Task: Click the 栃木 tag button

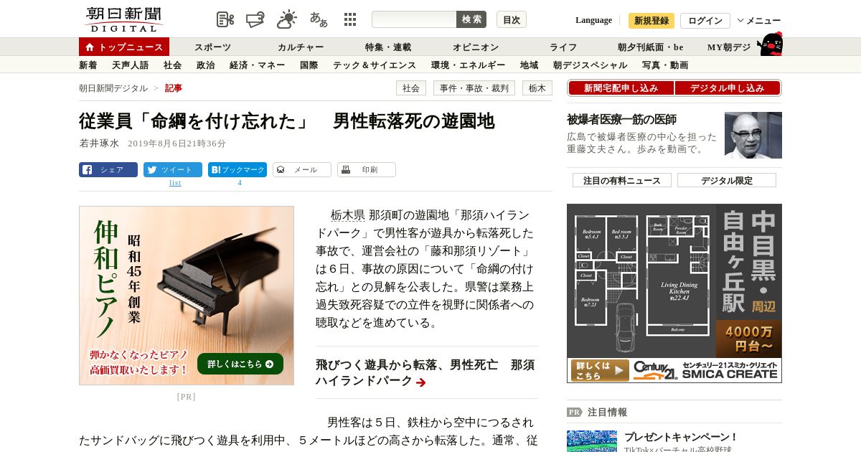Action: [x=537, y=88]
